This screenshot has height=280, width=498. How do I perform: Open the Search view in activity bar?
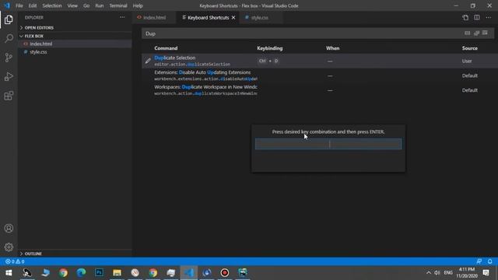[9, 38]
